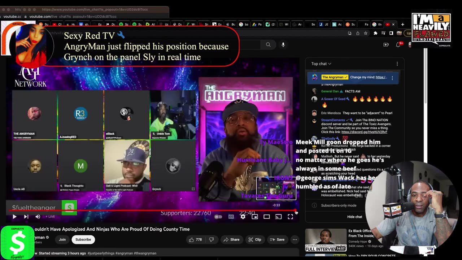The width and height of the screenshot is (462, 260).
Task: Open the Ex Black Officer video thumbnail
Action: click(325, 240)
